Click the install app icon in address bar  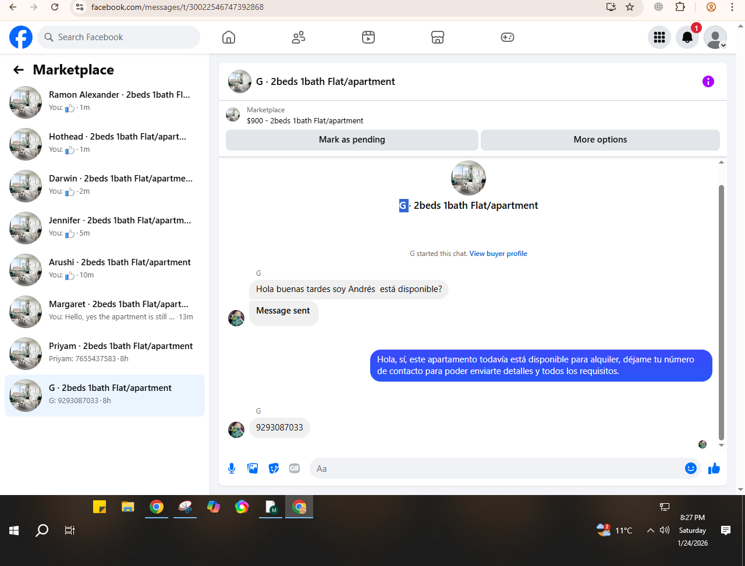click(x=611, y=7)
